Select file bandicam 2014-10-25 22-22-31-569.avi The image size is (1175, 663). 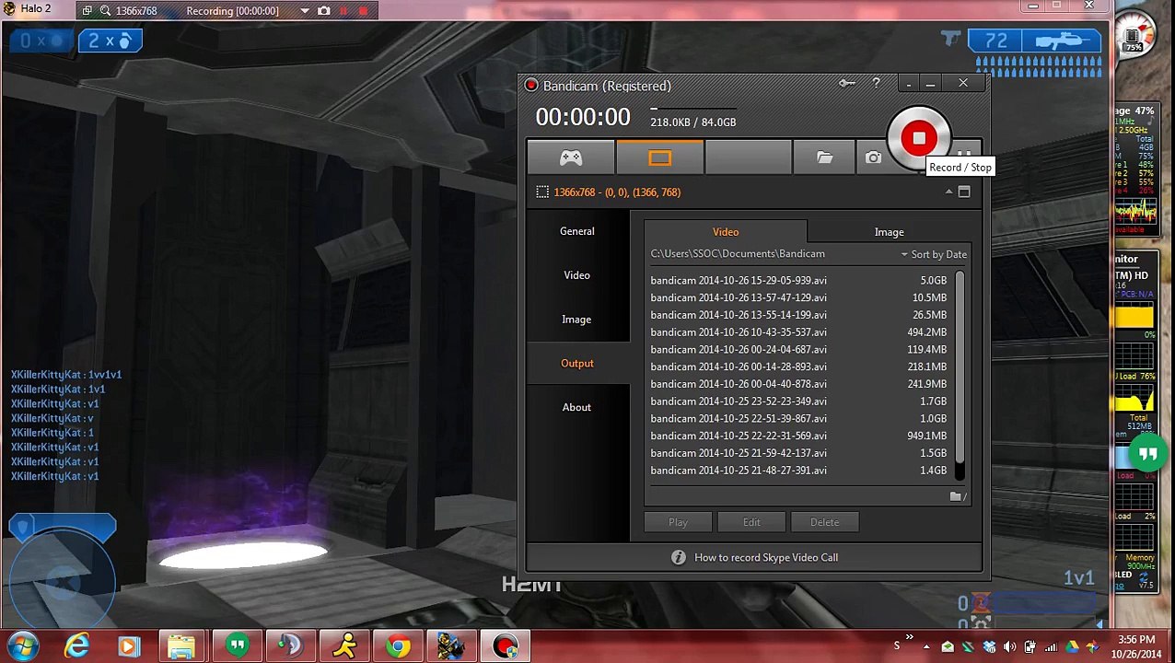pyautogui.click(x=798, y=436)
